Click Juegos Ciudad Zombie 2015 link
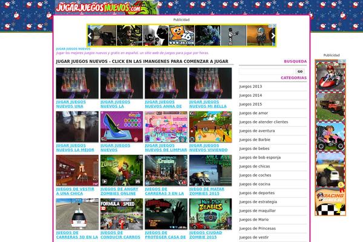This screenshot has width=363, height=242. tap(206, 235)
